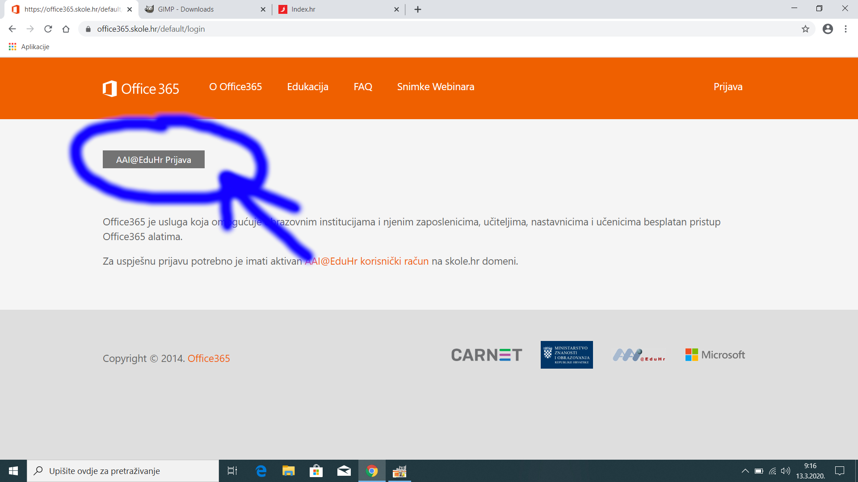
Task: Launch Microsoft Edge from taskbar
Action: [x=261, y=471]
